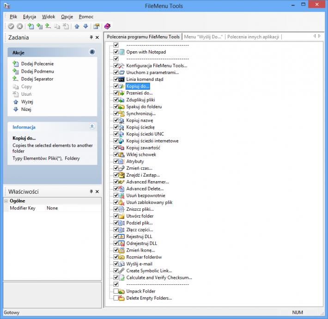
Task: Click the Synchronizuj icon
Action: click(121, 113)
